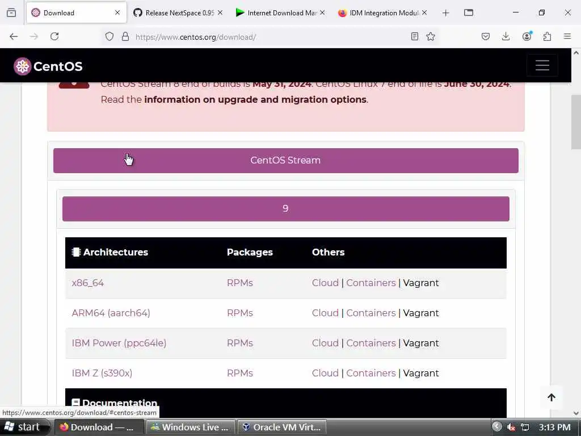This screenshot has width=581, height=436.
Task: Open information on upgrade and migration options
Action: (x=256, y=99)
